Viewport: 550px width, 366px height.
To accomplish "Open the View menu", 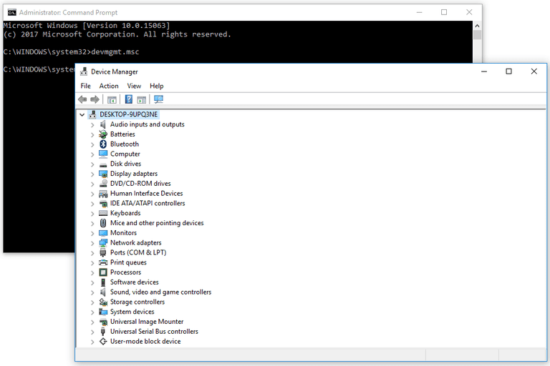I will click(134, 86).
